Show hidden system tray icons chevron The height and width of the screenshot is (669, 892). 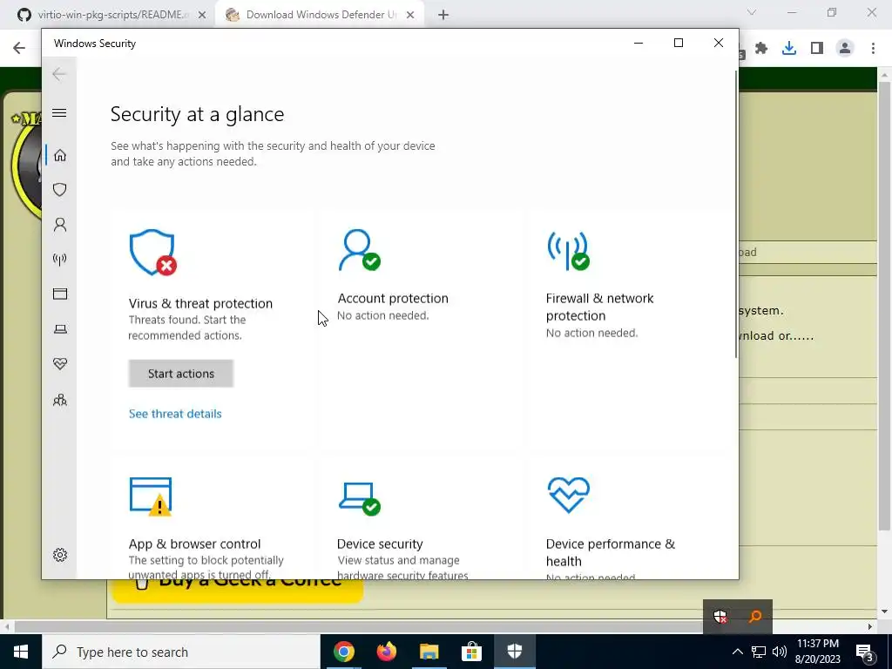(737, 652)
